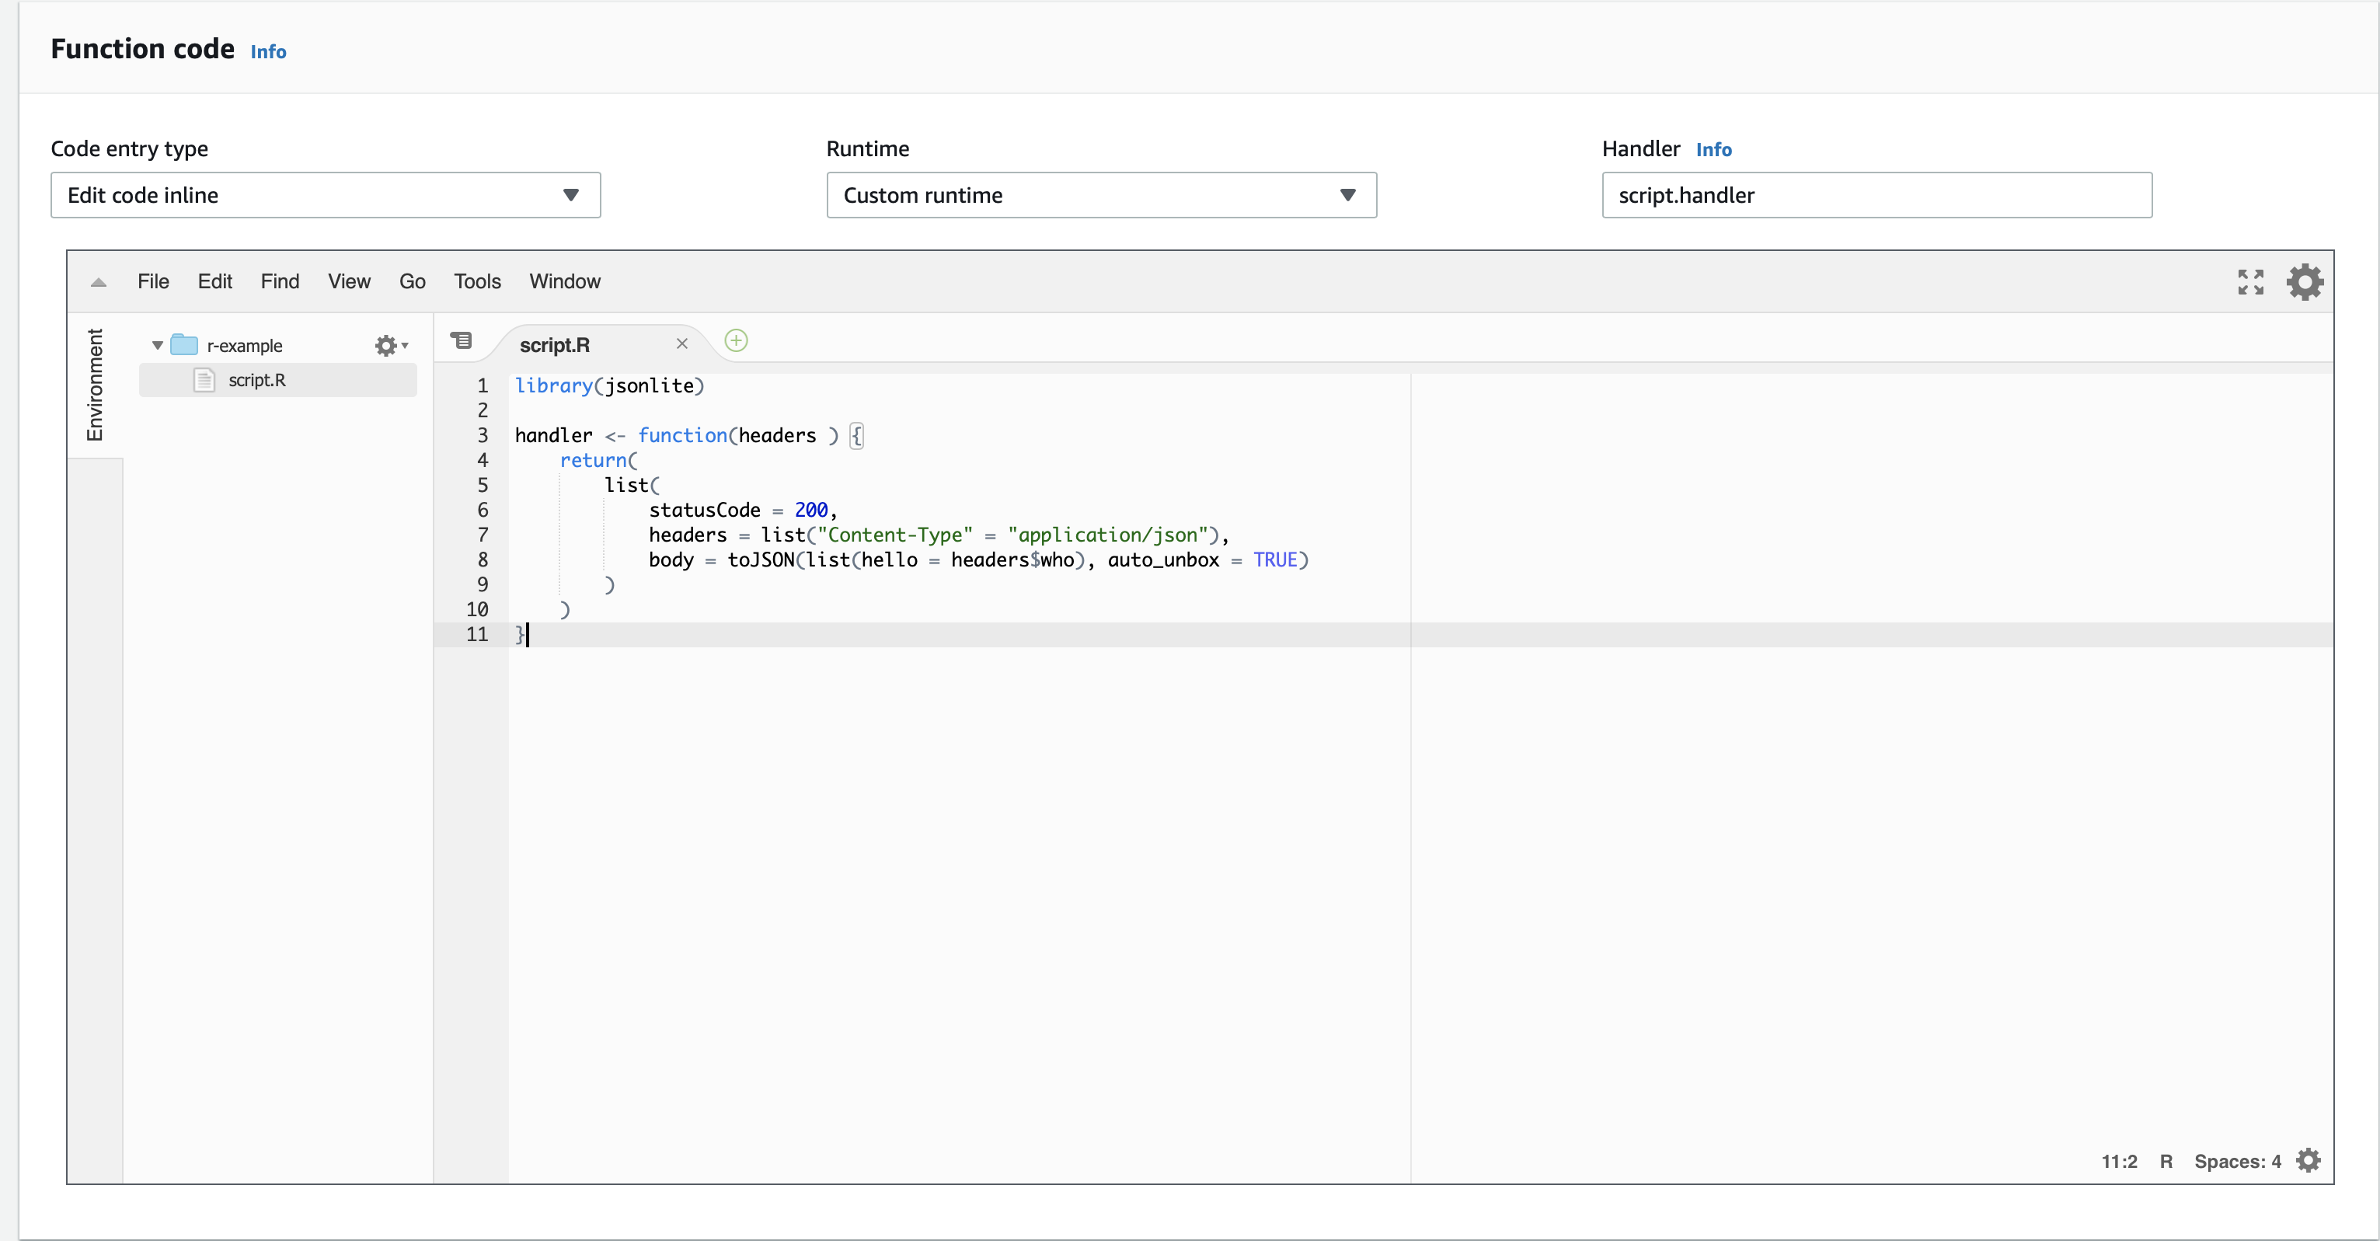Select the script.R file icon in tree

pyautogui.click(x=204, y=379)
